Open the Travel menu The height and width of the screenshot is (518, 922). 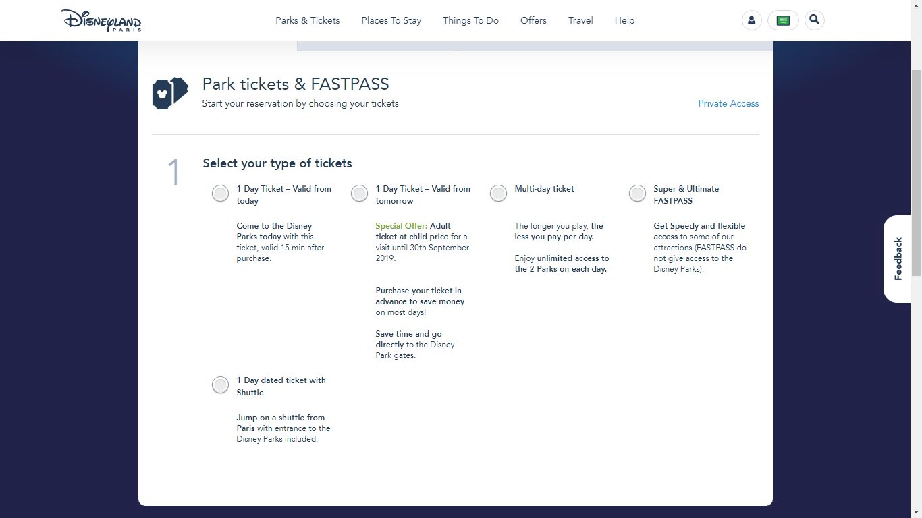580,20
